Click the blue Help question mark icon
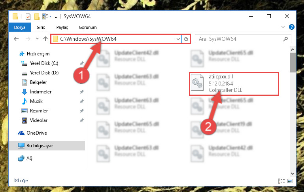 tap(291, 27)
